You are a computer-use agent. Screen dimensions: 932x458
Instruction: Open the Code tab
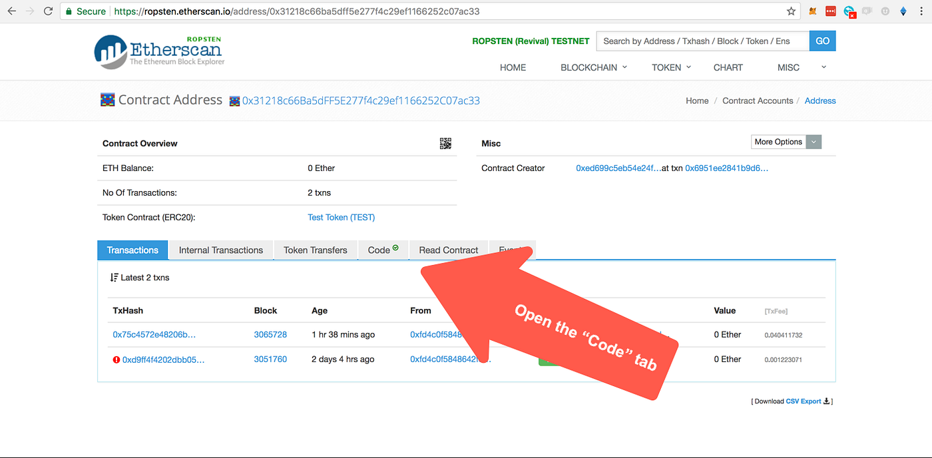383,250
